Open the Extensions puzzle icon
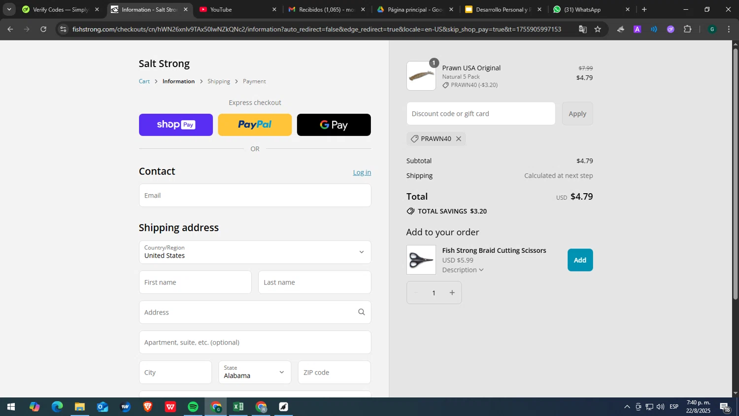Viewport: 739px width, 416px height. coord(688,30)
